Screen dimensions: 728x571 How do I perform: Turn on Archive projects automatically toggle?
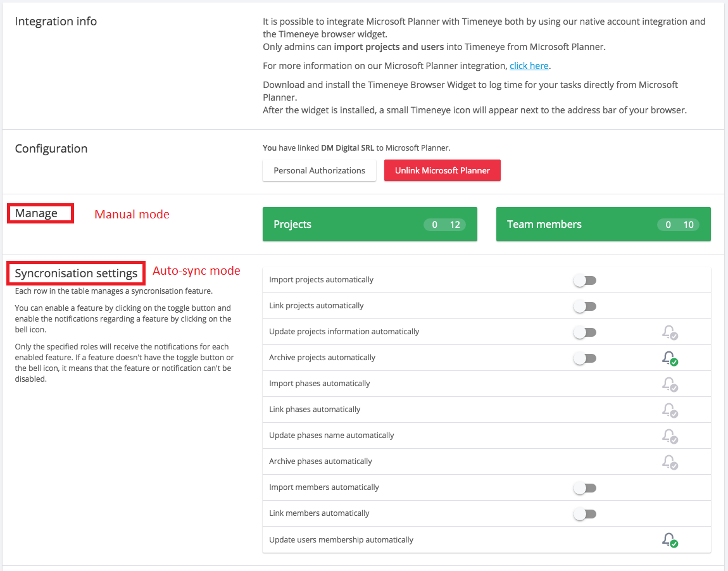coord(584,358)
